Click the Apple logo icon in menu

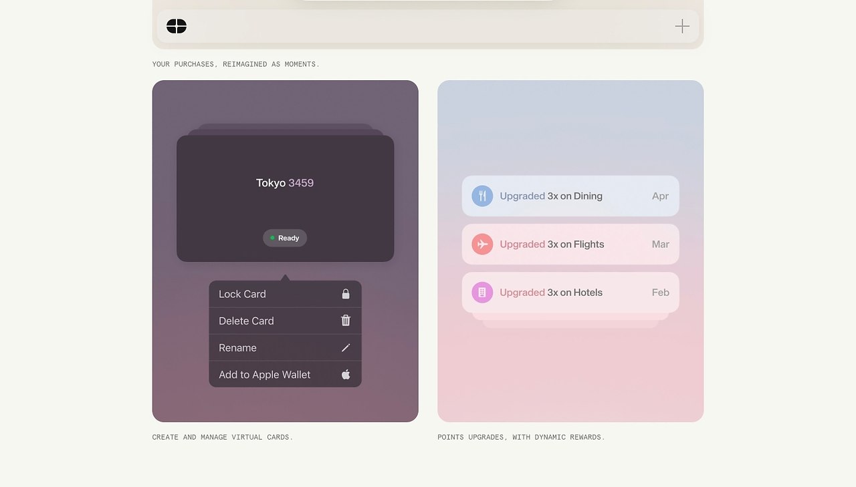(x=346, y=374)
